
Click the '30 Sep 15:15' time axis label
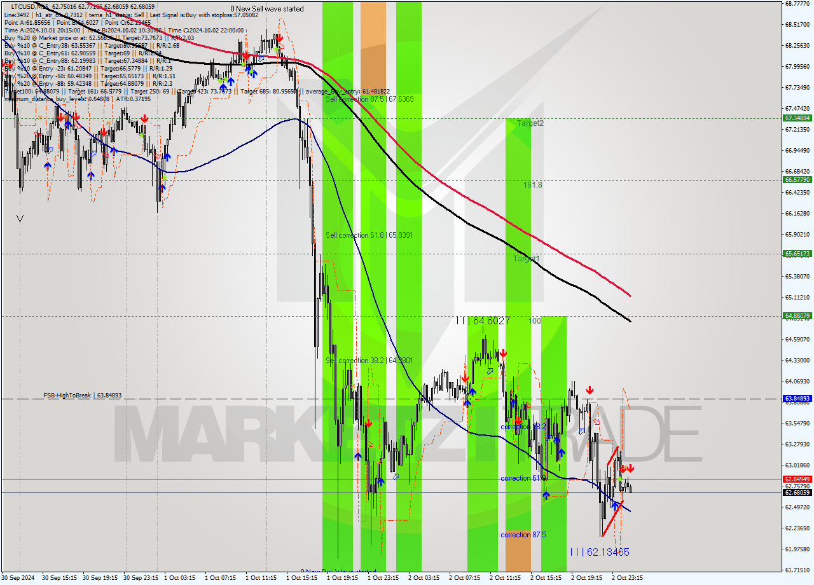click(59, 578)
